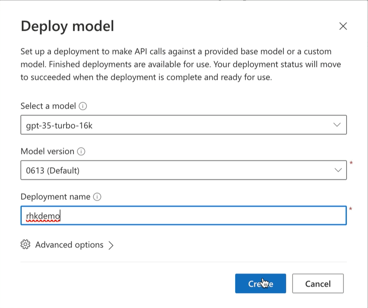368x308 pixels.
Task: Click the Advanced options text label
Action: [69, 245]
